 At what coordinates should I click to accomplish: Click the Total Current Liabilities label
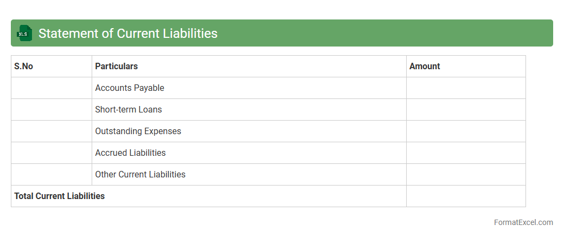tap(60, 196)
